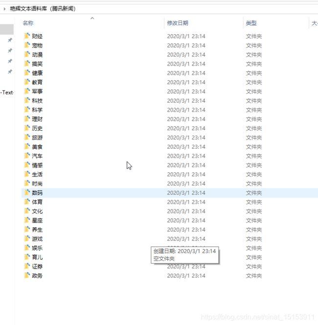Click the 健康 folder icon
The height and width of the screenshot is (325, 318).
[x=27, y=73]
